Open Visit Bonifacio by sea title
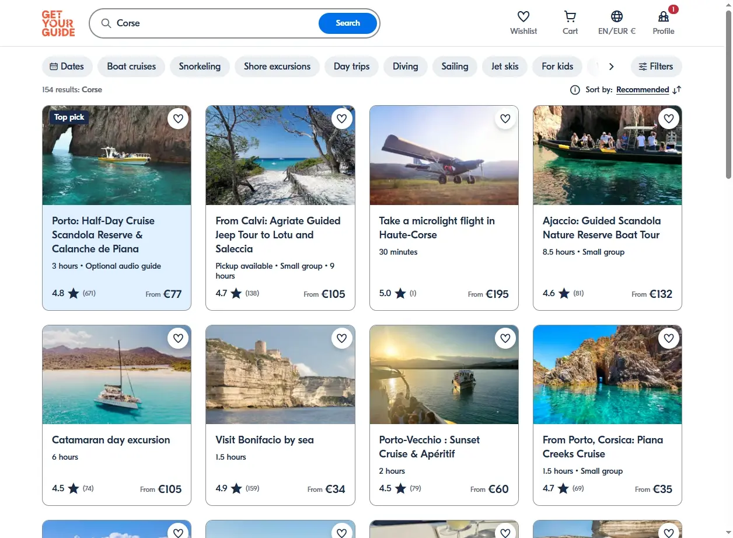 pyautogui.click(x=264, y=440)
